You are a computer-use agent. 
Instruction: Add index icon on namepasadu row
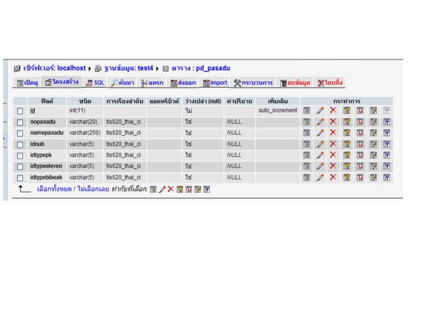pos(373,133)
